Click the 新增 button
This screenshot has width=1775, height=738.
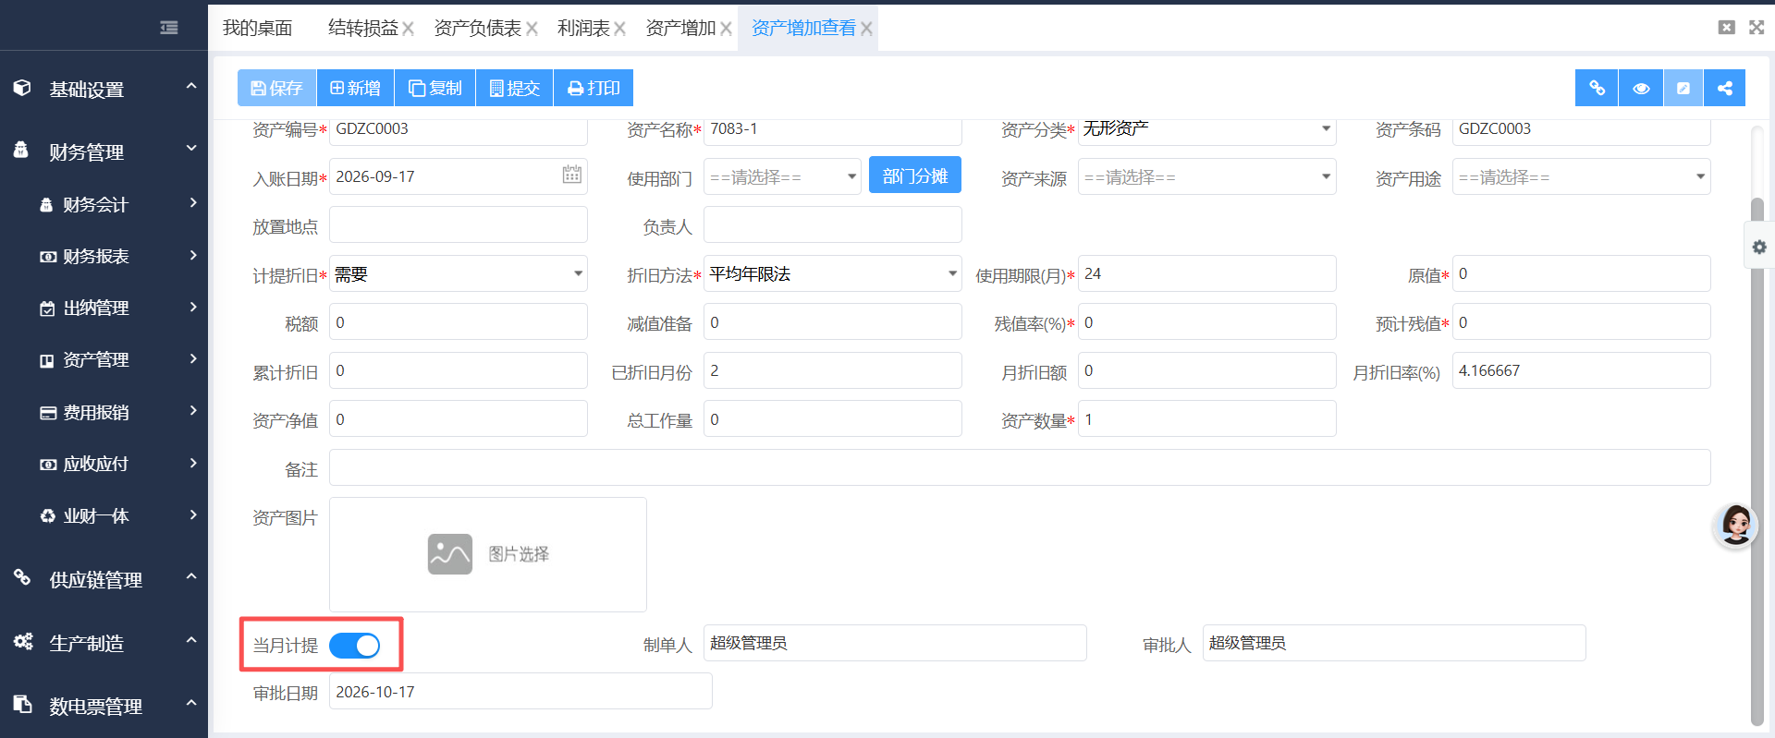click(x=355, y=88)
